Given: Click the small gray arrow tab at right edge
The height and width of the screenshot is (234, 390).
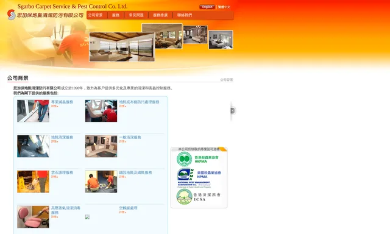Looking at the screenshot, I should click(x=233, y=111).
